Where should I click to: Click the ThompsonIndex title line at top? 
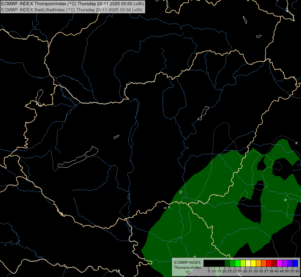coord(72,4)
